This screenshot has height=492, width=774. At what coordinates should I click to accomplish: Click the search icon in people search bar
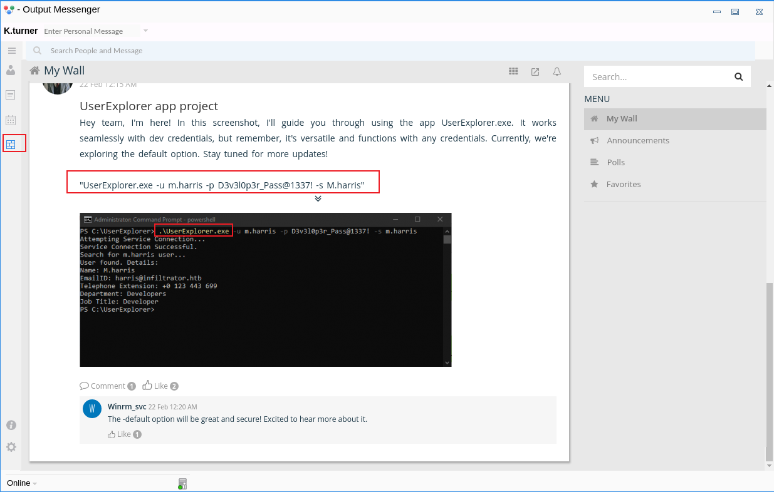pyautogui.click(x=38, y=51)
